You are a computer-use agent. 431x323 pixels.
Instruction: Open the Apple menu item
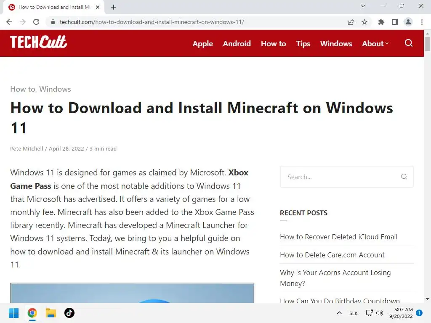click(x=202, y=43)
